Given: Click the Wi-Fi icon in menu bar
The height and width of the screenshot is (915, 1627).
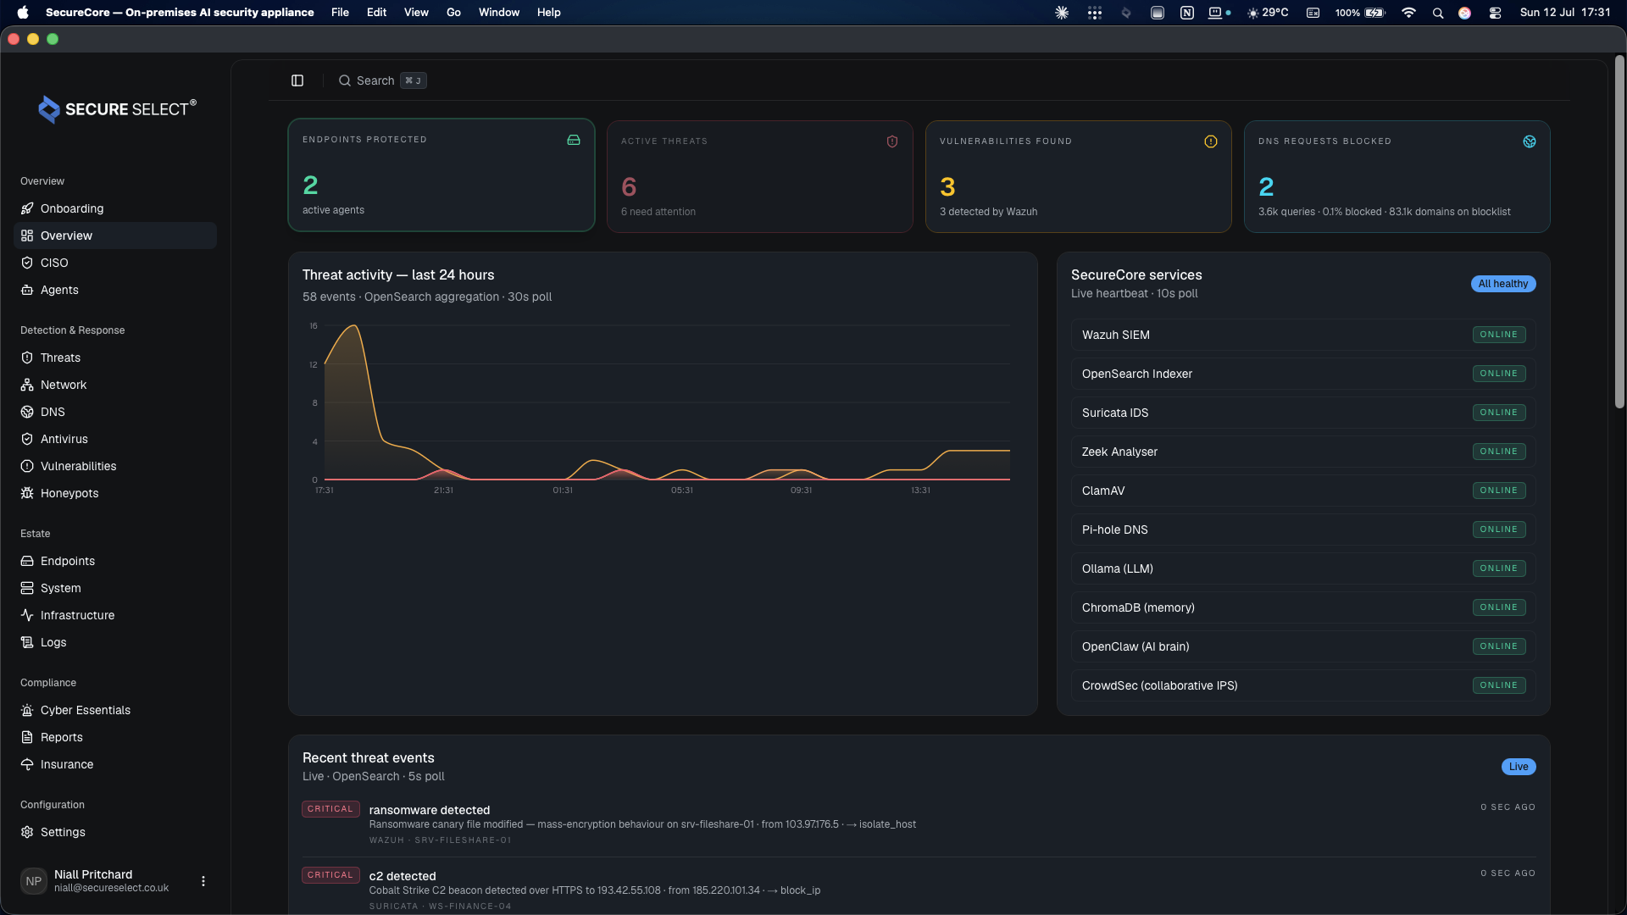Looking at the screenshot, I should pyautogui.click(x=1408, y=13).
